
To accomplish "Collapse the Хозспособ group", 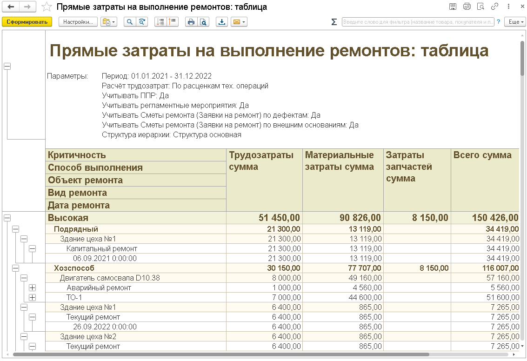I will click(x=15, y=268).
